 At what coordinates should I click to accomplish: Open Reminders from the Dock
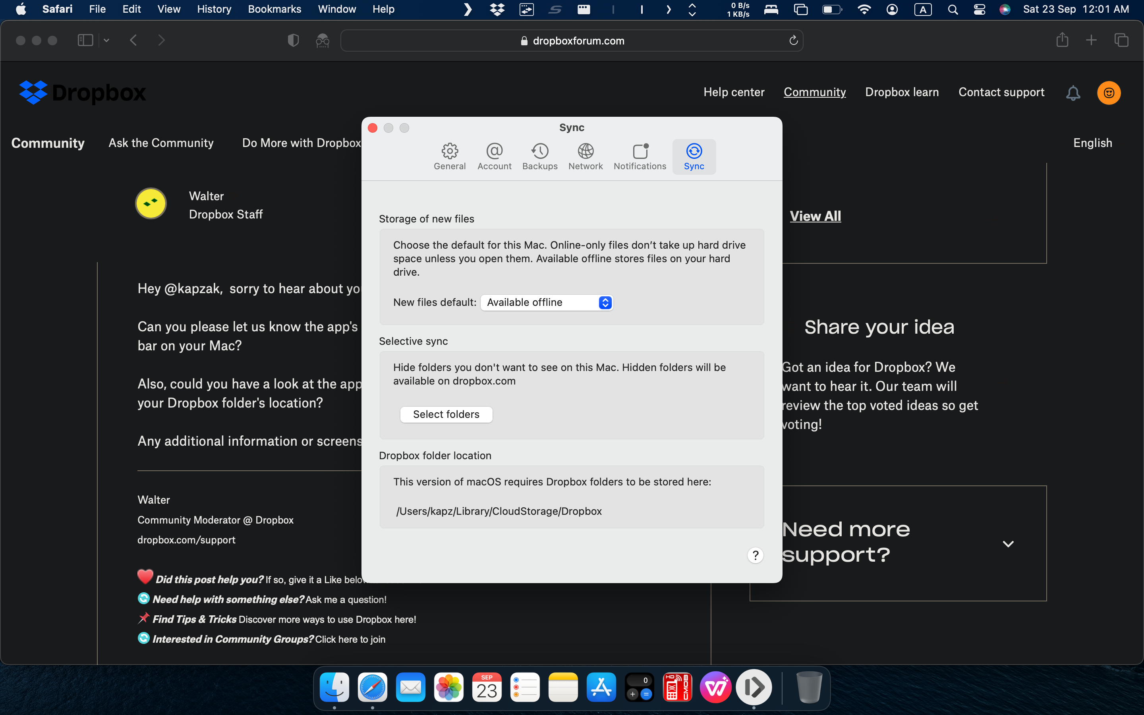point(525,687)
